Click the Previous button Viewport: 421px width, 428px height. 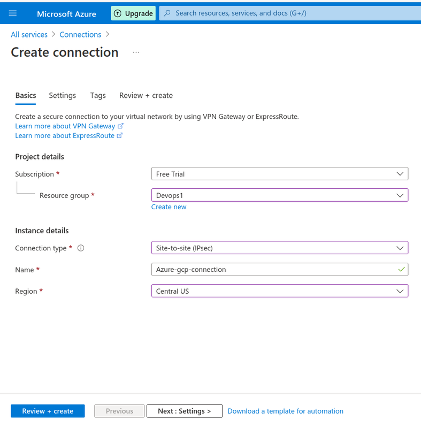coord(119,411)
